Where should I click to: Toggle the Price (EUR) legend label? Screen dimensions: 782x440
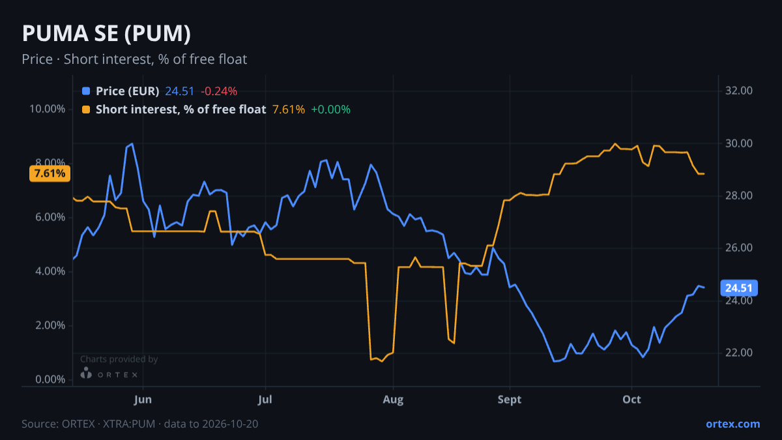[x=127, y=91]
